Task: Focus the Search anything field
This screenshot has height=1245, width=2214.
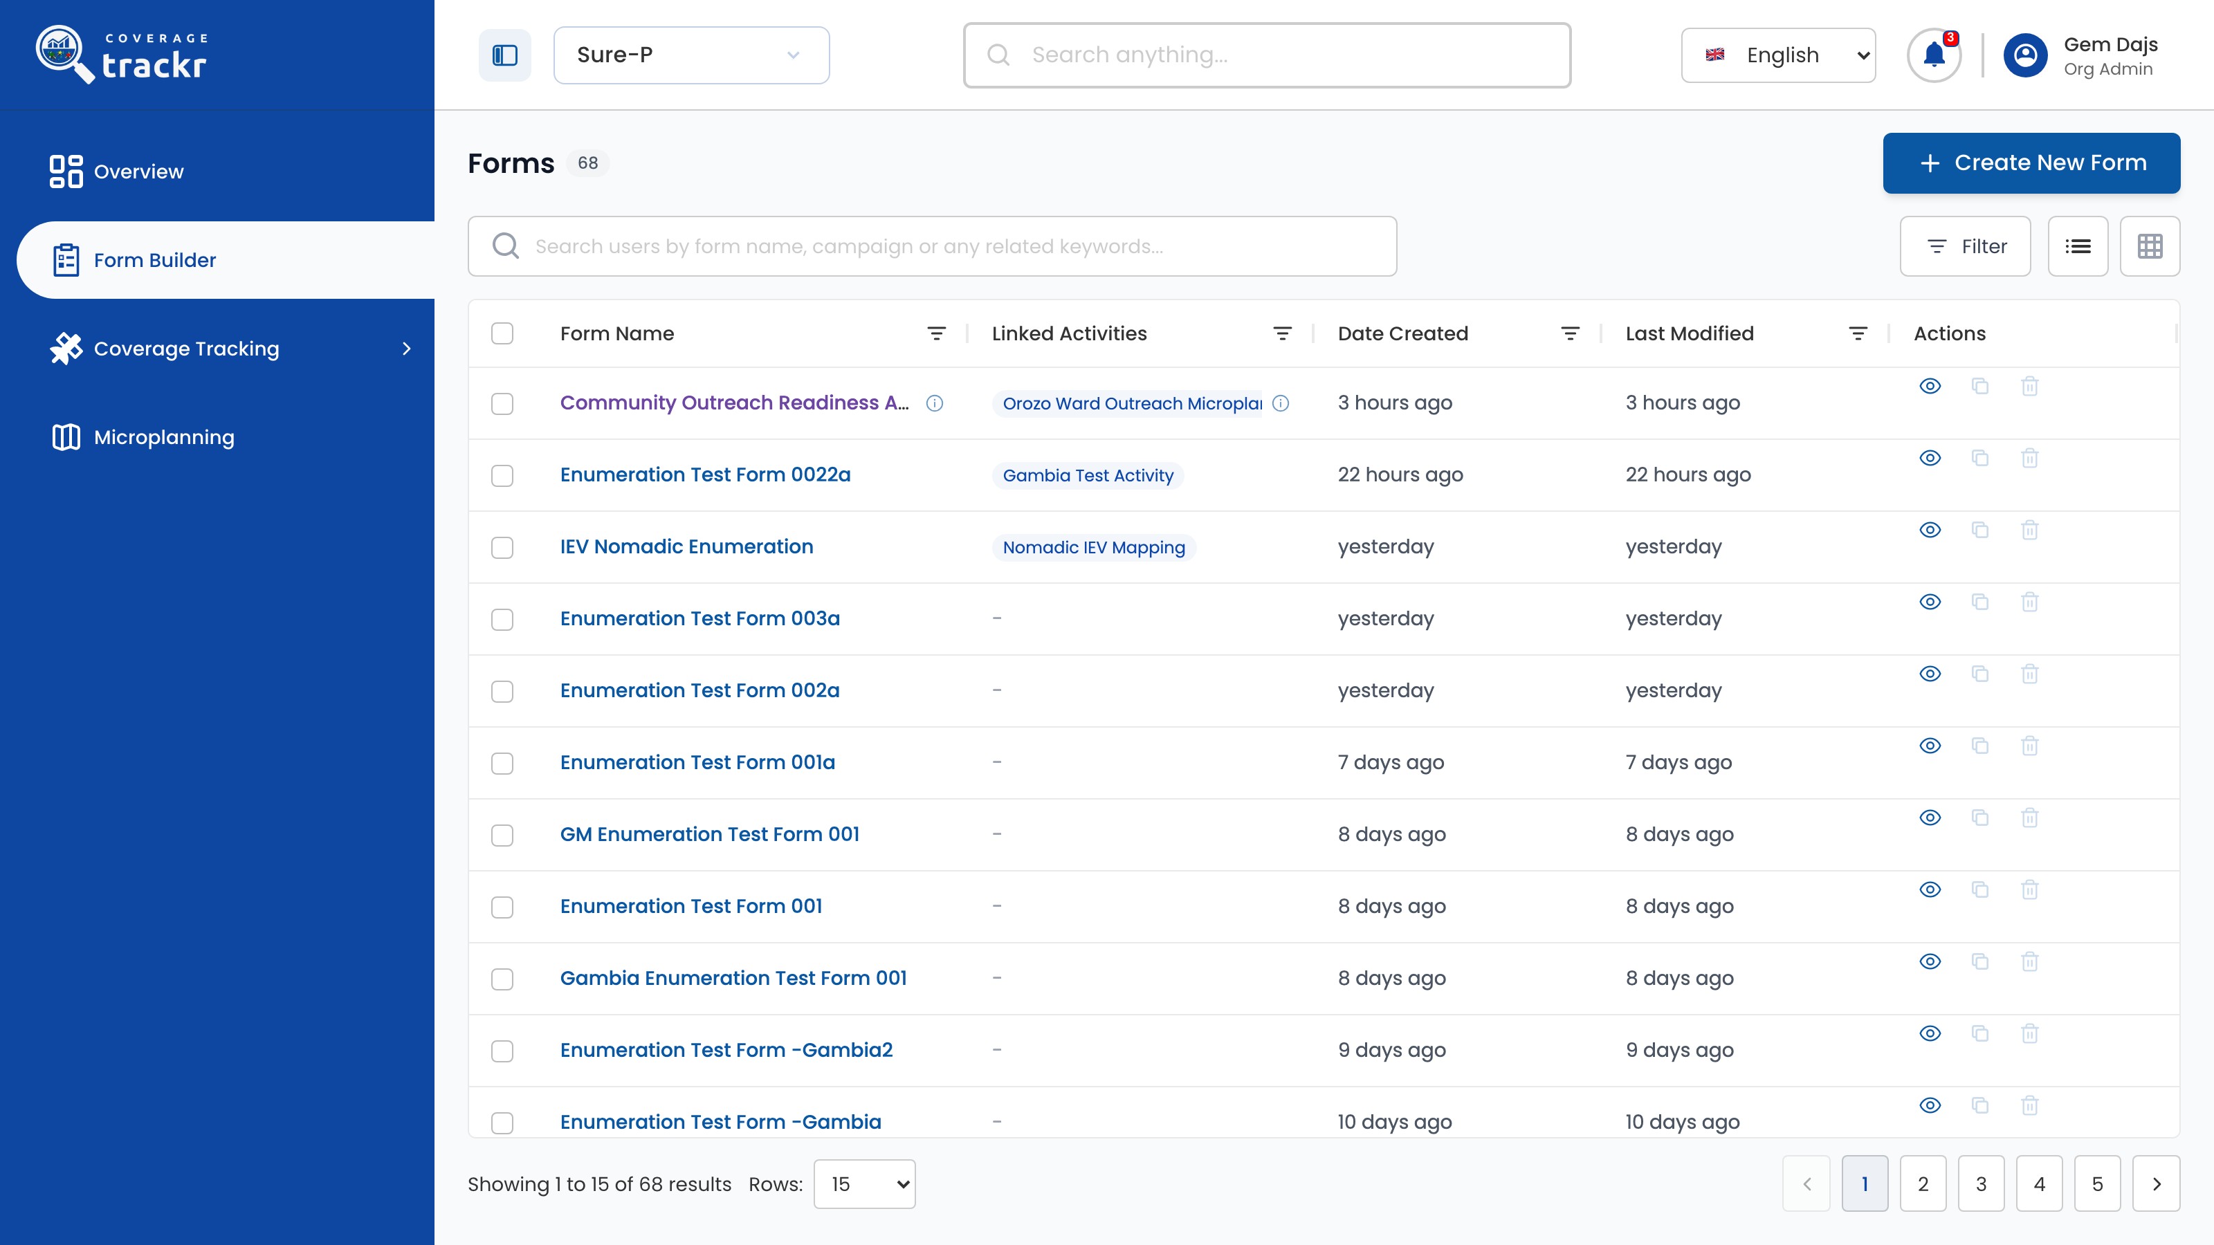Action: click(x=1268, y=55)
